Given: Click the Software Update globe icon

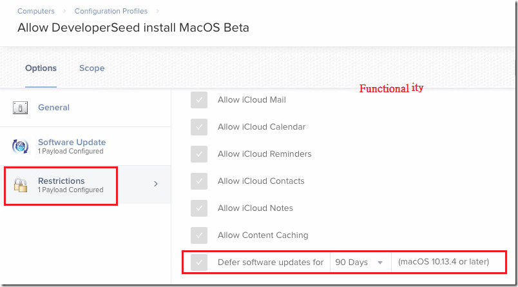Looking at the screenshot, I should [20, 146].
